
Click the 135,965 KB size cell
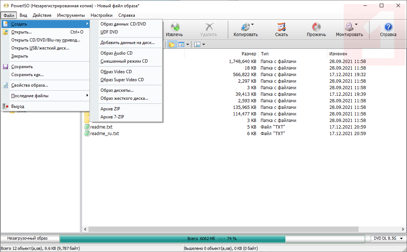click(x=245, y=107)
